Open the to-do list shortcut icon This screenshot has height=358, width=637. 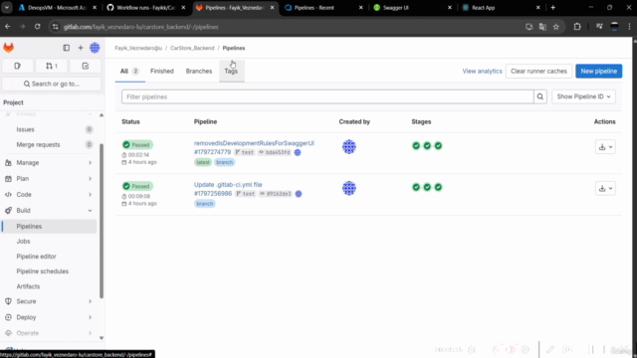[x=86, y=66]
